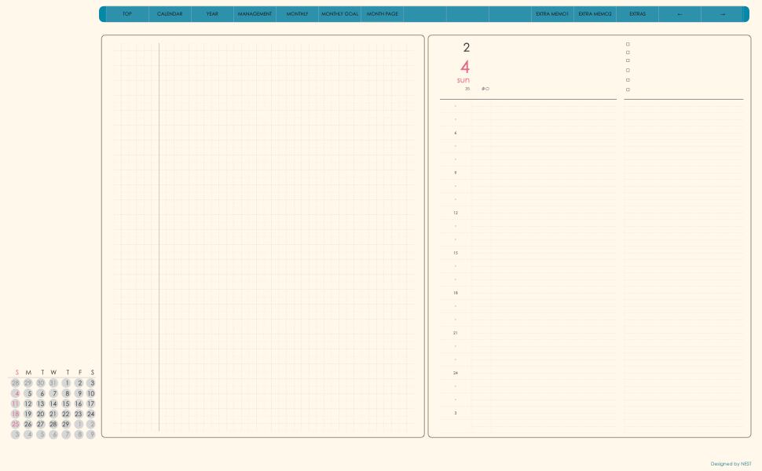Open the MONTHLY GOAL tab
This screenshot has height=471, width=762.
(339, 14)
